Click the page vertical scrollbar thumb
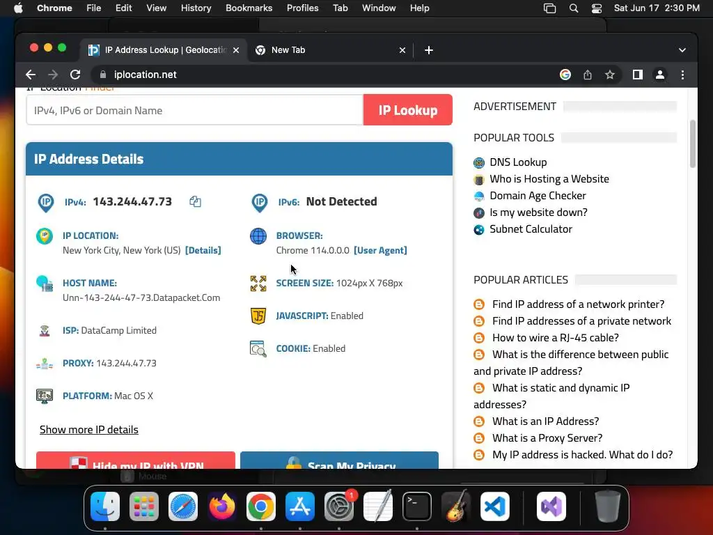Screen dimensions: 713x535 [x=693, y=144]
